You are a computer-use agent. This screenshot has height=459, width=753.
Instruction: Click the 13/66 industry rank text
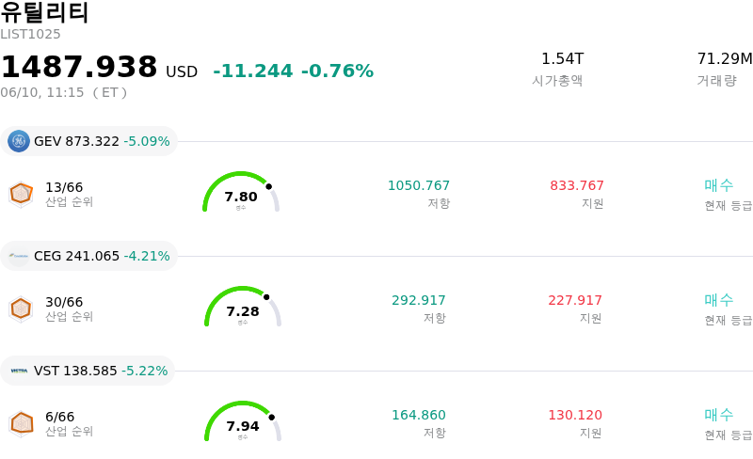tap(64, 187)
